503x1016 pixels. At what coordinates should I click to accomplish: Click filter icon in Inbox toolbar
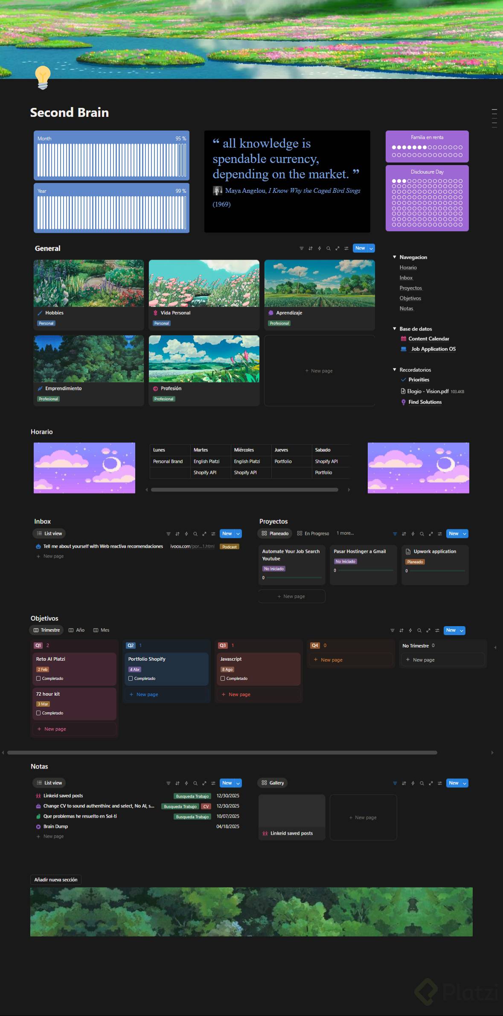click(x=169, y=534)
